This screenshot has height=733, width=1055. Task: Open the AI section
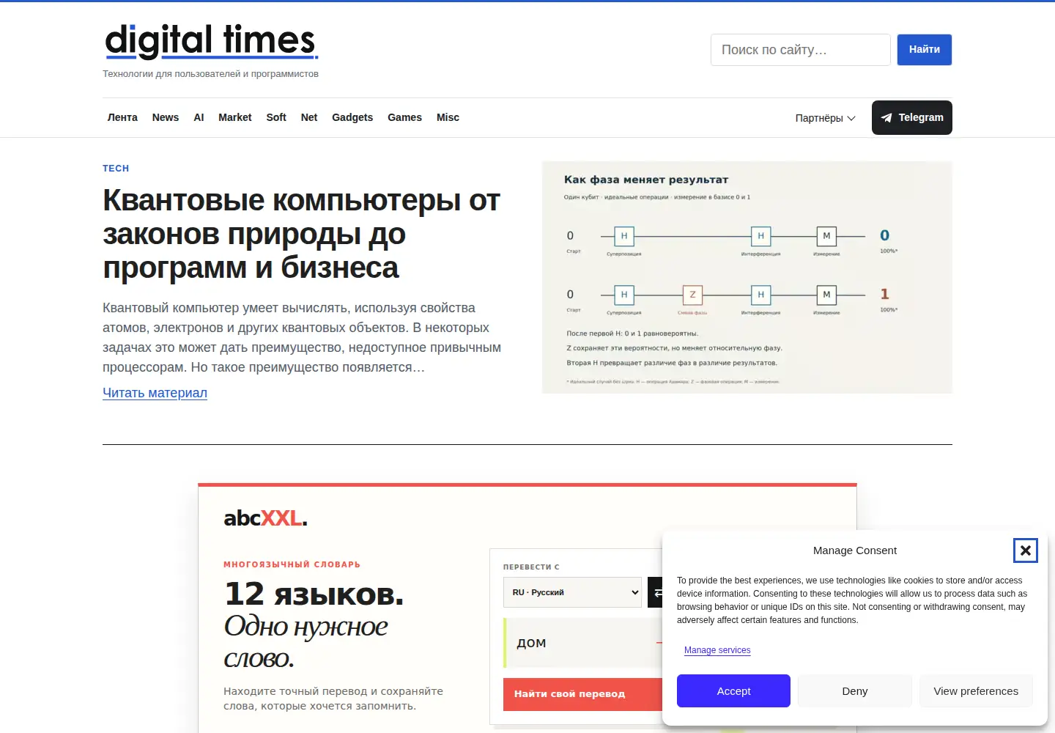[199, 117]
